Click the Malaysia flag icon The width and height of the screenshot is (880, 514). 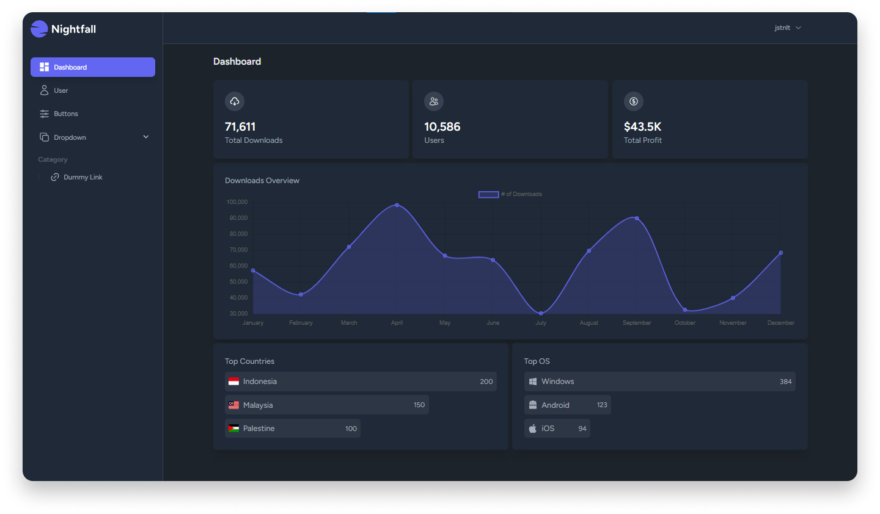pyautogui.click(x=233, y=405)
